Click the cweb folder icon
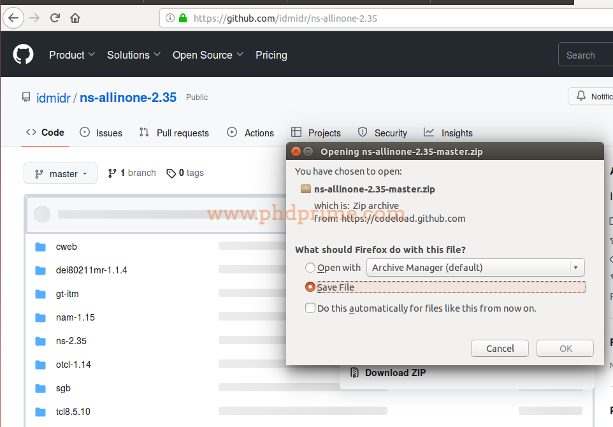The image size is (613, 427). point(40,247)
